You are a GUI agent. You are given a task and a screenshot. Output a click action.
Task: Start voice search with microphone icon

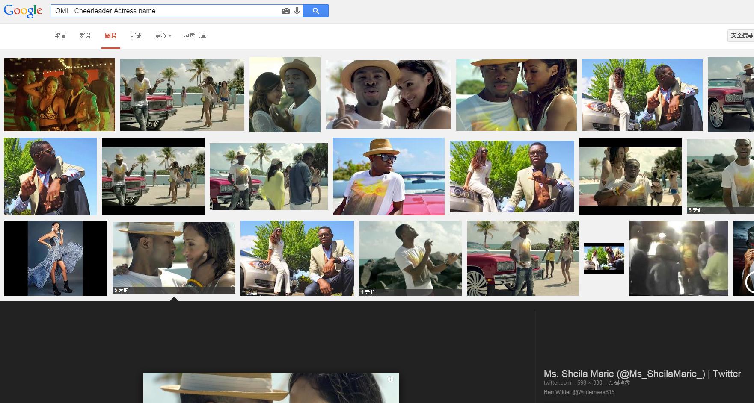(x=297, y=11)
